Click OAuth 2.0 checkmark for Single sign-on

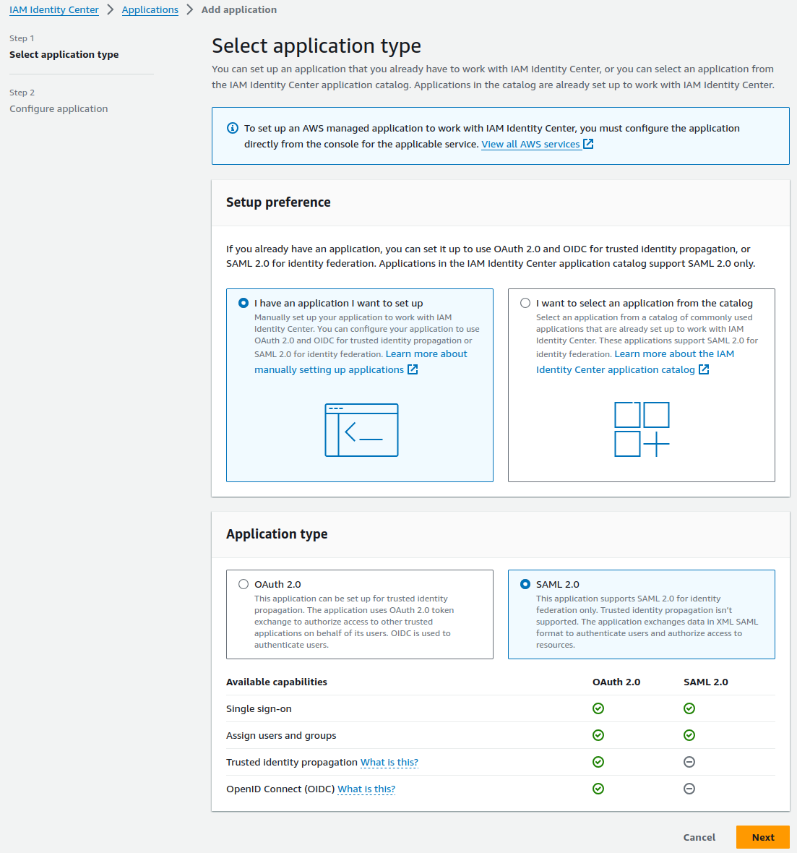point(598,708)
